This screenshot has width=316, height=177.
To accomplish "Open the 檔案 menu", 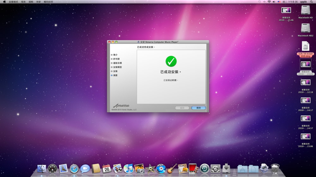I will pyautogui.click(x=23, y=2).
